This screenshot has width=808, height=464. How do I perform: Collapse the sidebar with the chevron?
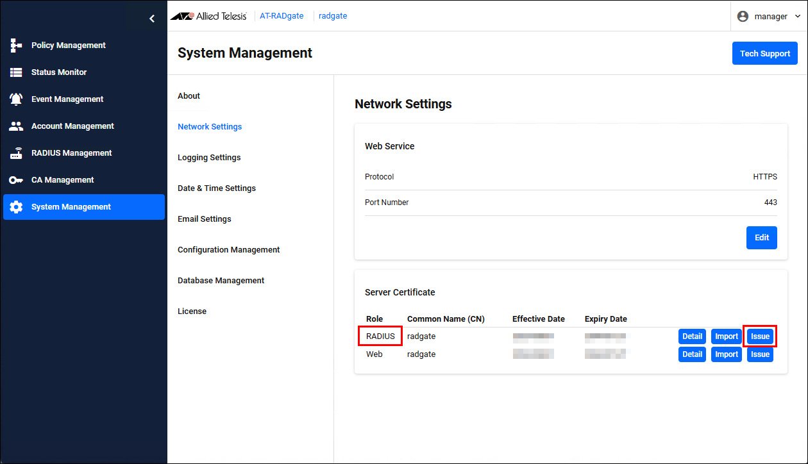[152, 19]
